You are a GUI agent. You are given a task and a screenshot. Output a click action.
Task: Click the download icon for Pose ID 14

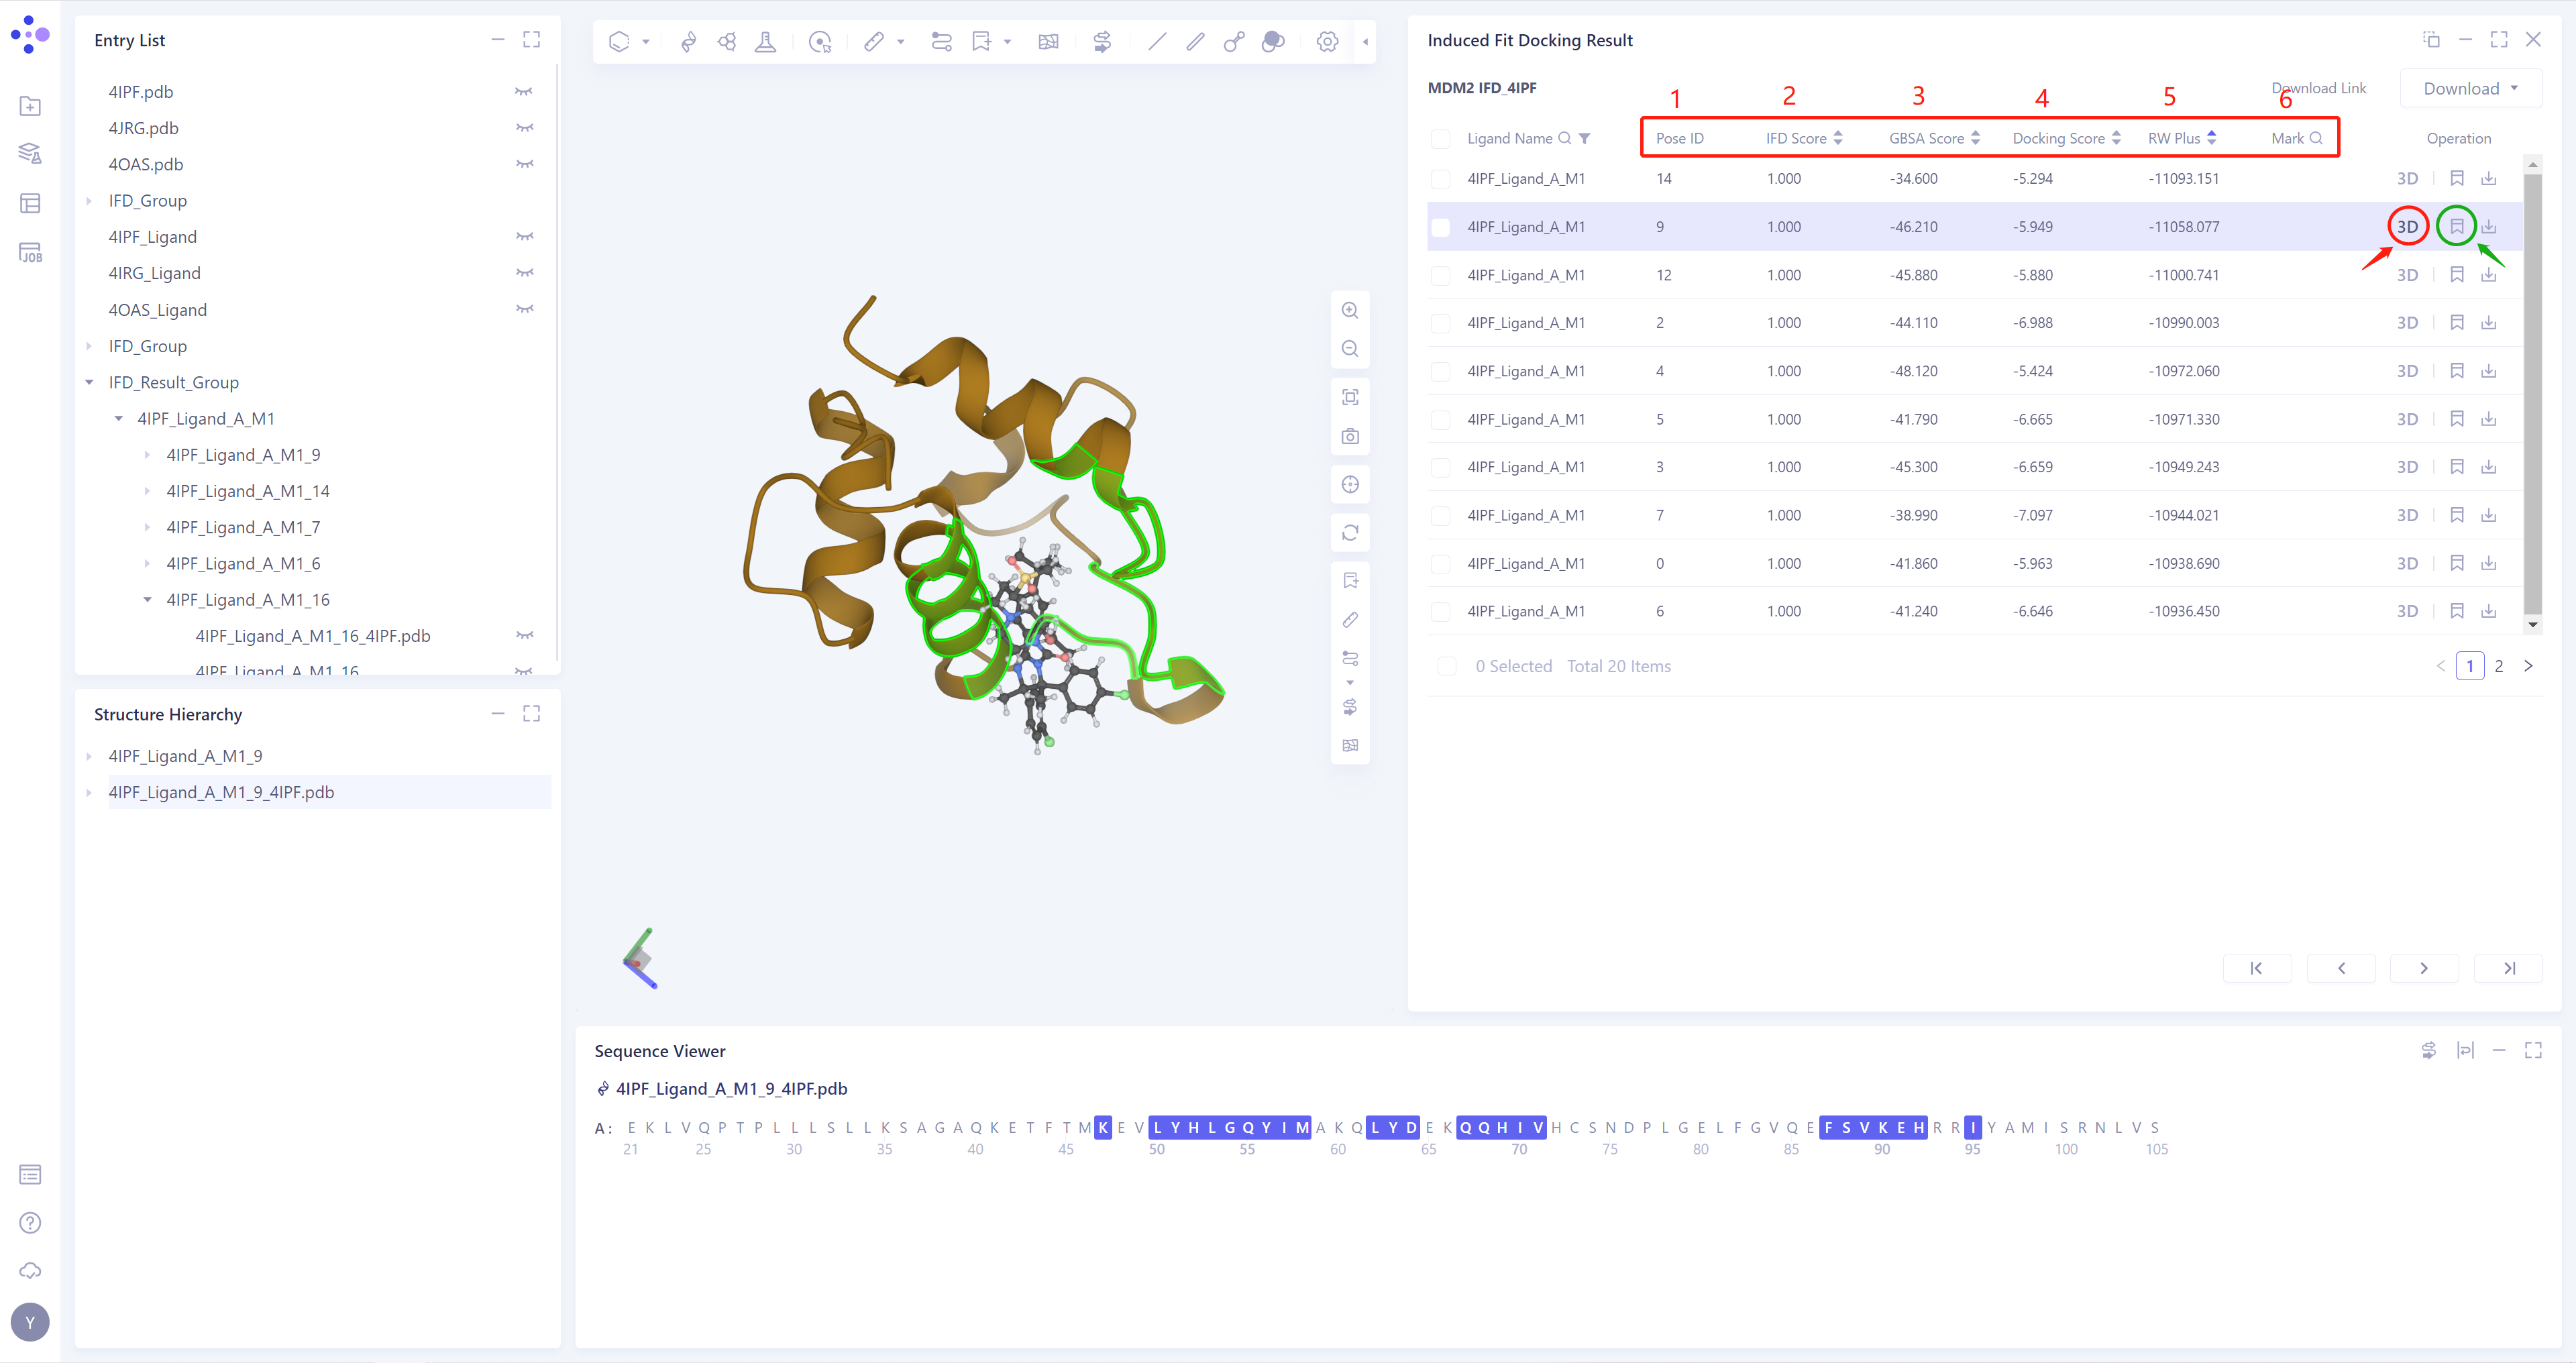point(2489,178)
